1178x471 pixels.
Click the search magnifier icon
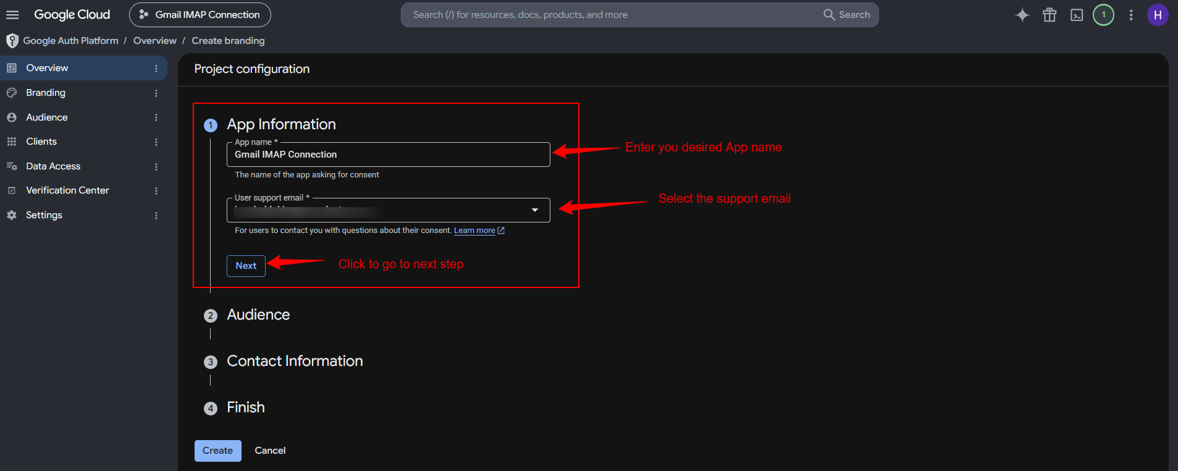point(829,14)
